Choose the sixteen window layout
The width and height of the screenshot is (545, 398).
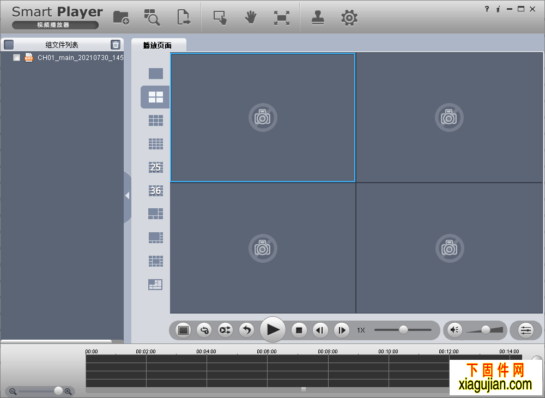click(x=156, y=144)
